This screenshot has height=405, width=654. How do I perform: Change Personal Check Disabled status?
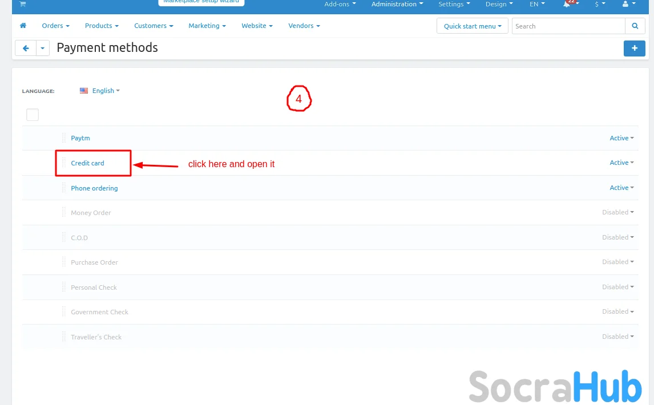pyautogui.click(x=617, y=287)
